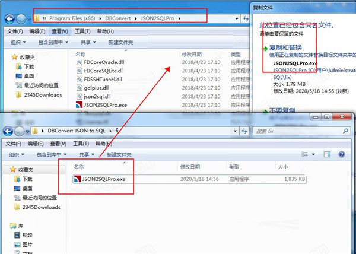Image resolution: width=356 pixels, height=254 pixels.
Task: Open help icon in fix window
Action: click(342, 154)
